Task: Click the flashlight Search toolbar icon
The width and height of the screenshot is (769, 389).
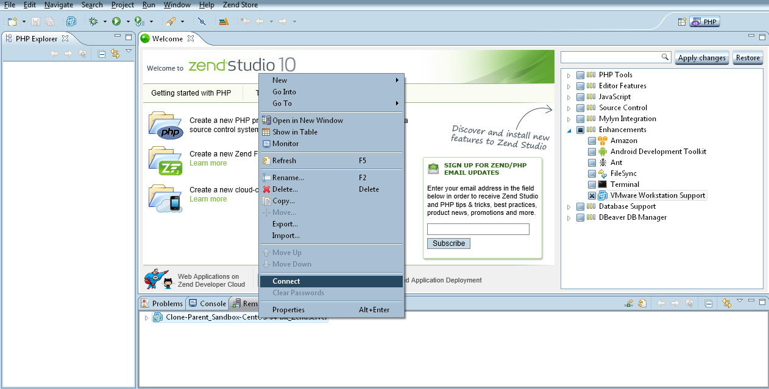Action: click(171, 21)
